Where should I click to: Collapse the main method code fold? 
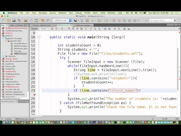pos(39,37)
